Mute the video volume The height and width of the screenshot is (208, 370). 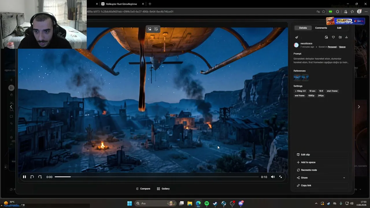coord(273,177)
